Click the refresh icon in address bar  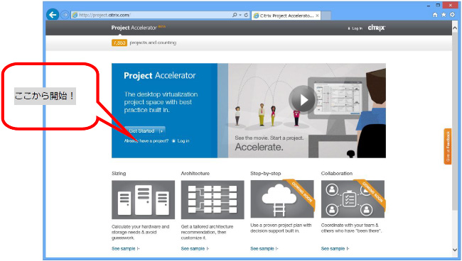pos(247,15)
